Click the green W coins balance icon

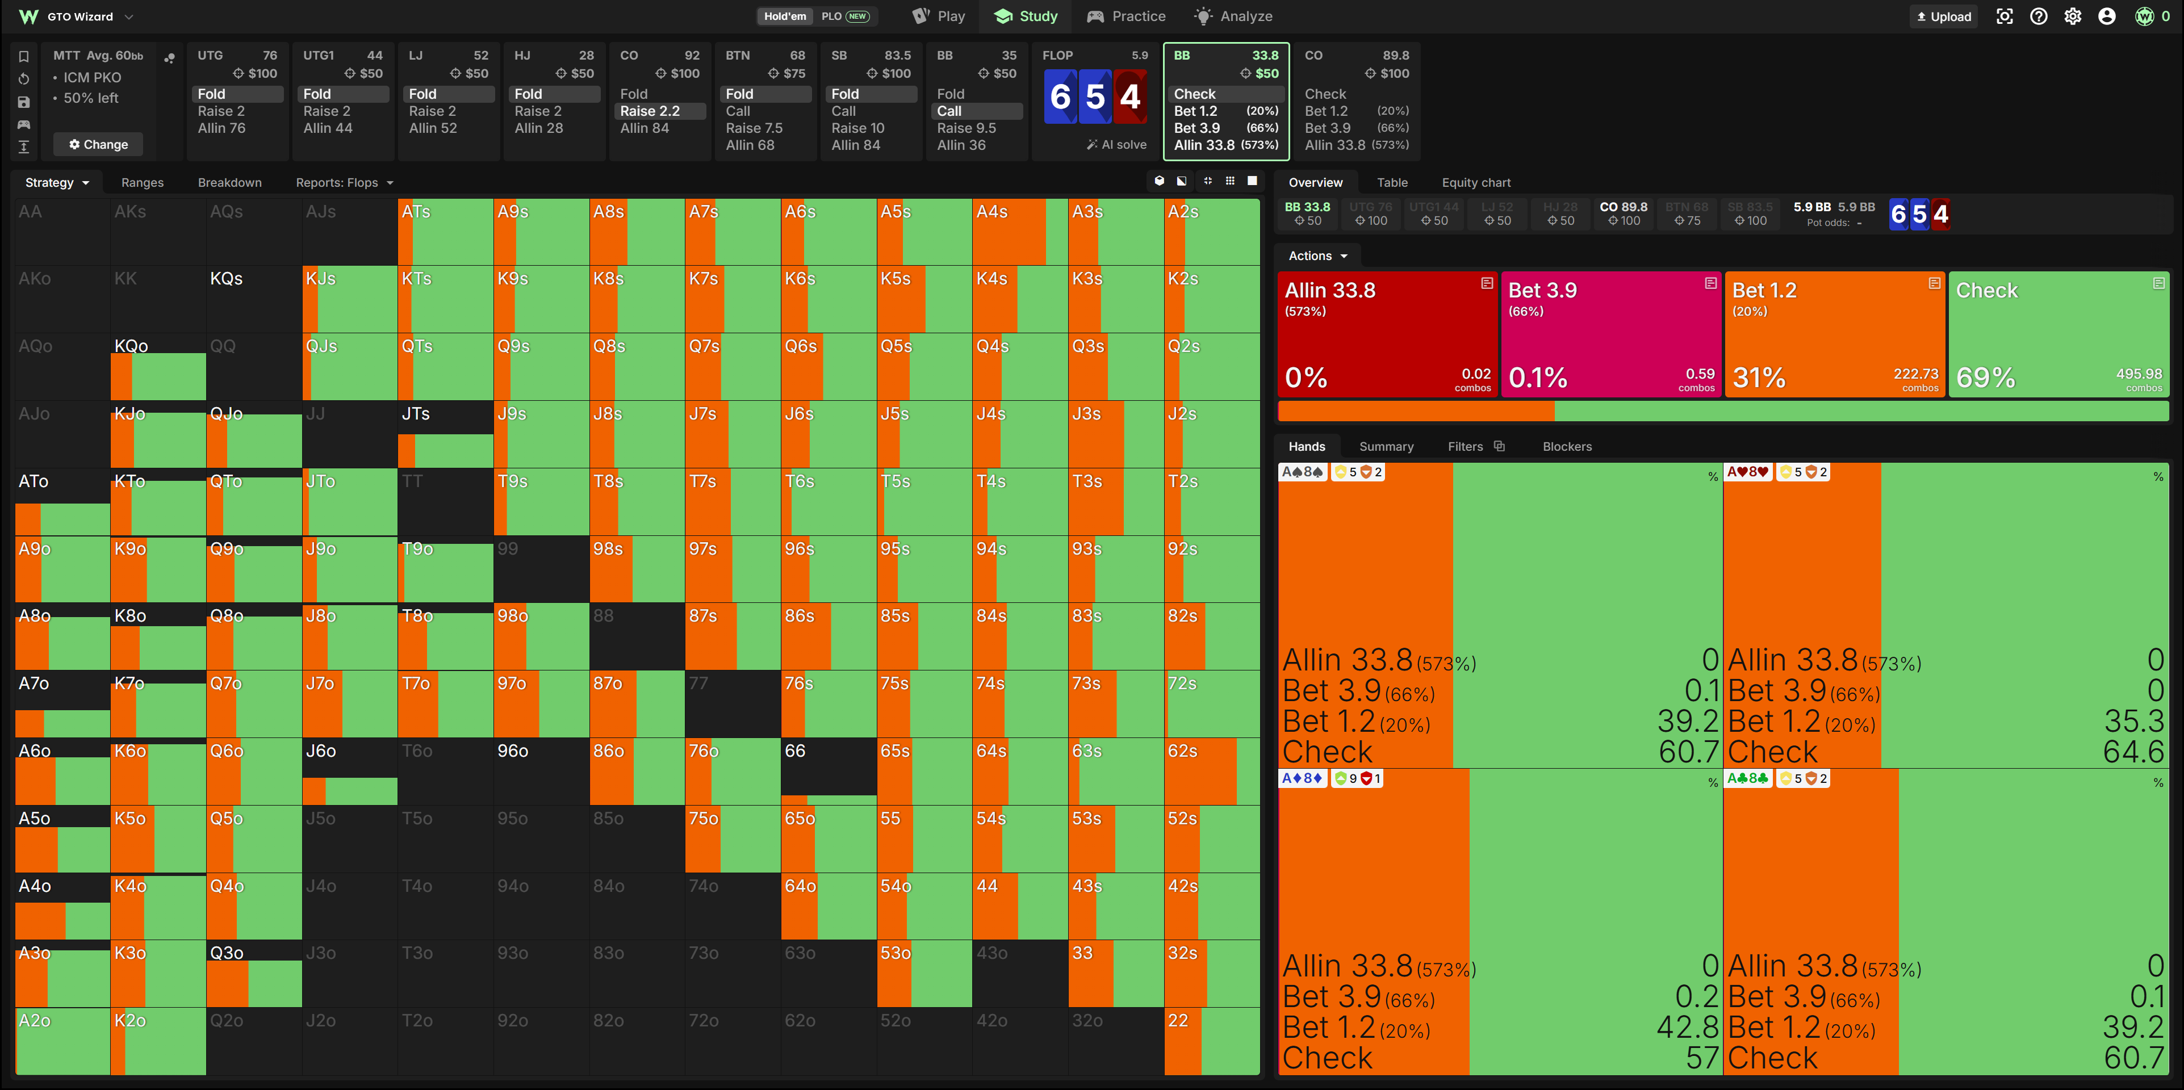click(x=2144, y=16)
